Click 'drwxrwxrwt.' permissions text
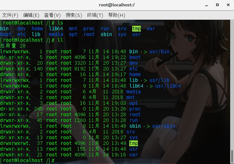Image resolution: width=234 pixels, height=164 pixels. pos(15,143)
